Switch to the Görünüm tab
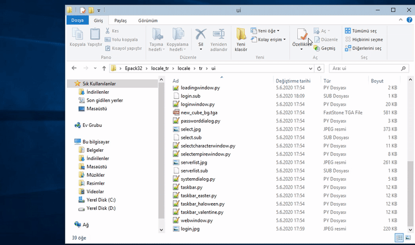The width and height of the screenshot is (415, 245). tap(147, 20)
